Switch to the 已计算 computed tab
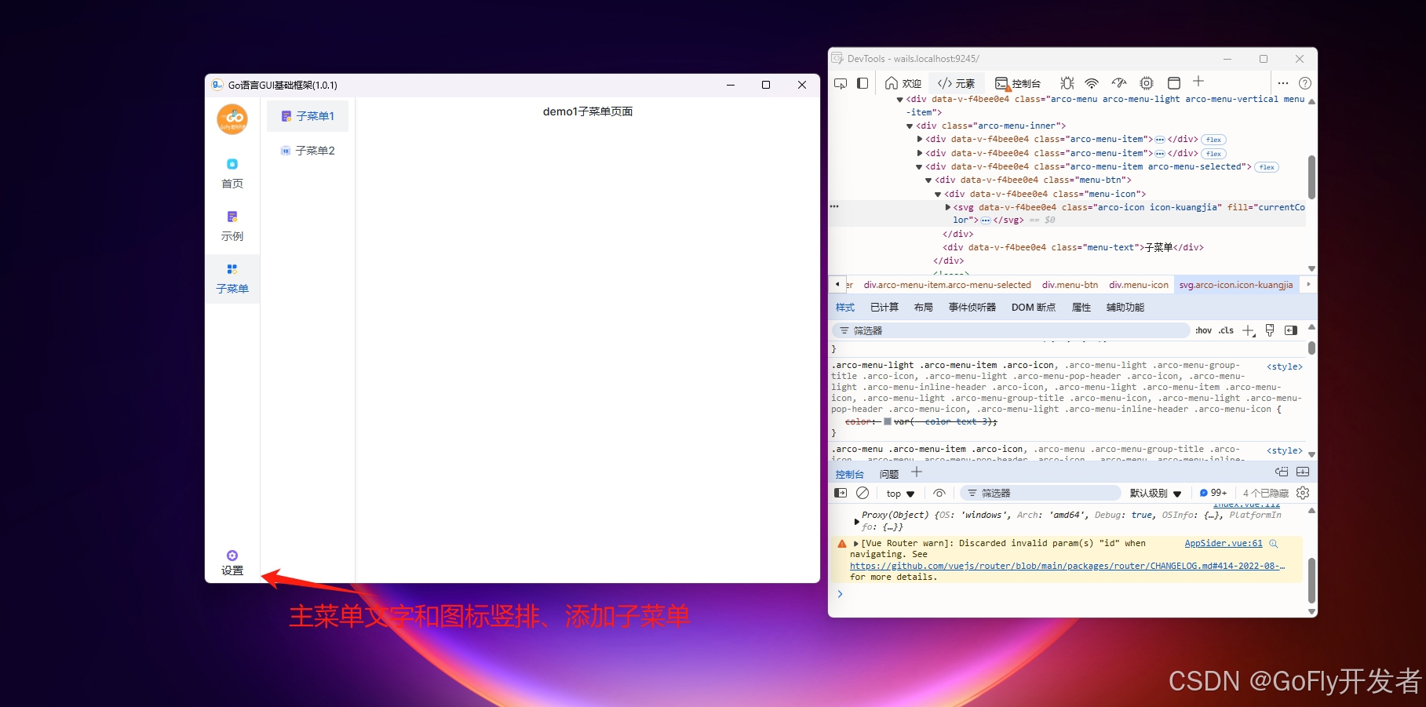The width and height of the screenshot is (1426, 707). point(884,308)
